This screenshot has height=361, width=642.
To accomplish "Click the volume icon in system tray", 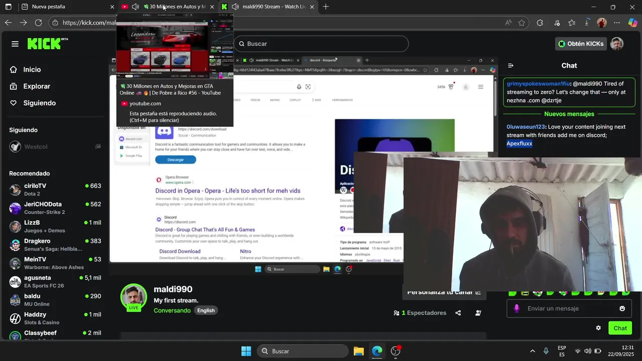I will point(587,351).
